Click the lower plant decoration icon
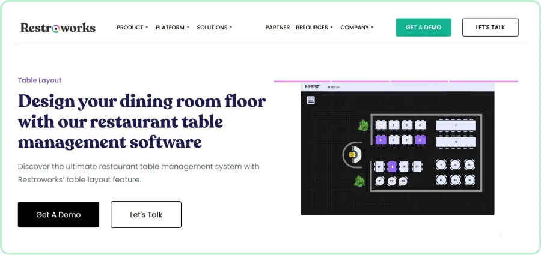 click(x=359, y=181)
